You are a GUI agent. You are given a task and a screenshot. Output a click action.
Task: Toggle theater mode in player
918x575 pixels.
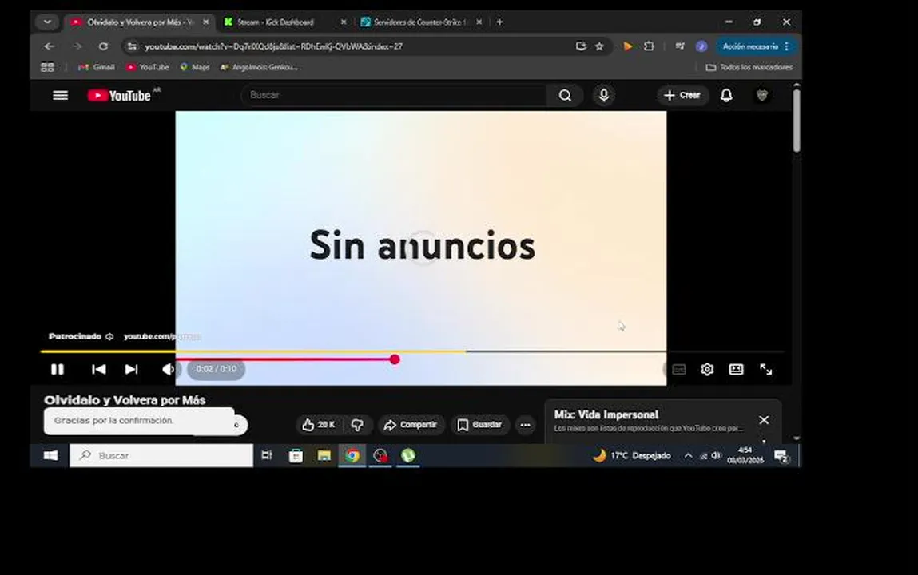click(736, 369)
